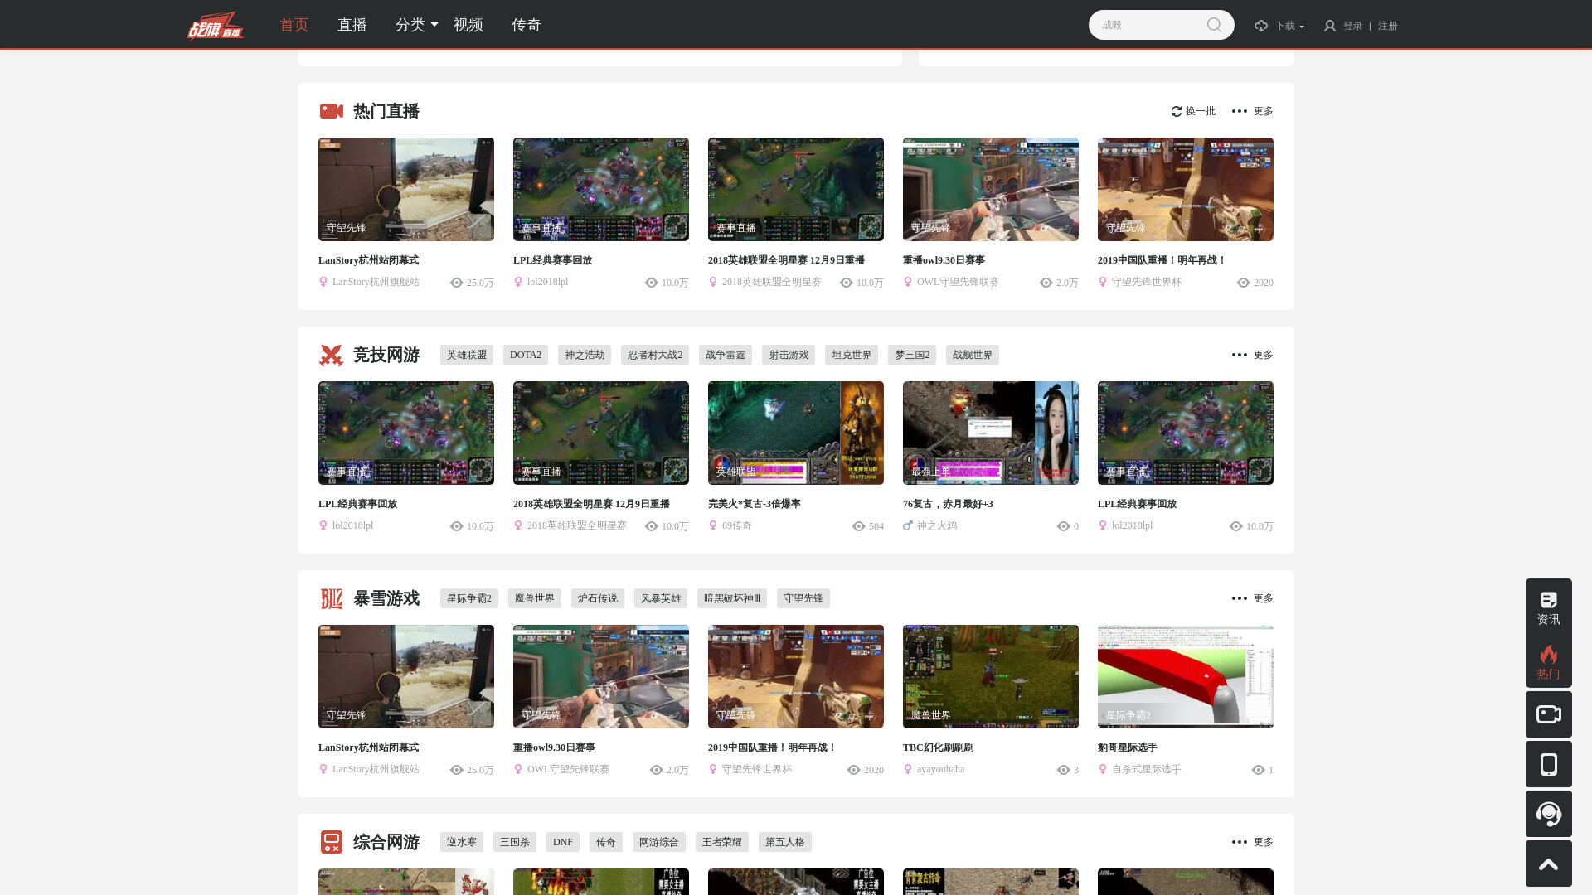Open the 完美火*复古-3倍爆率 stream title
1592x895 pixels.
point(755,504)
